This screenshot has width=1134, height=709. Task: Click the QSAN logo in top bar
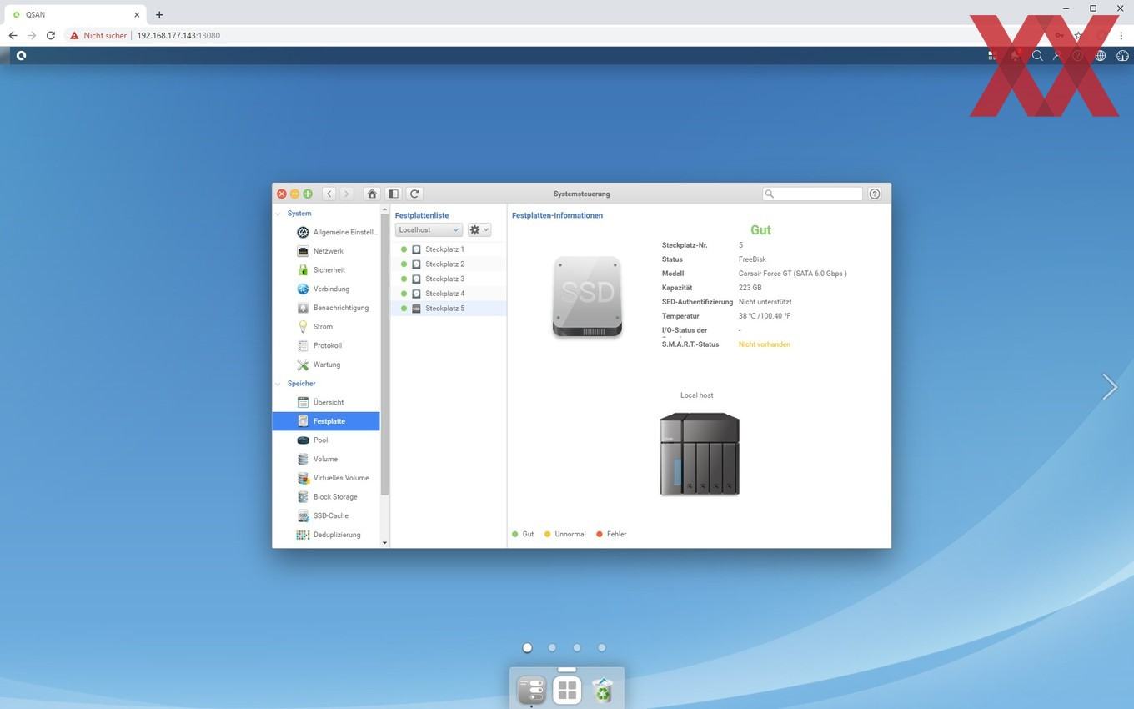click(21, 56)
